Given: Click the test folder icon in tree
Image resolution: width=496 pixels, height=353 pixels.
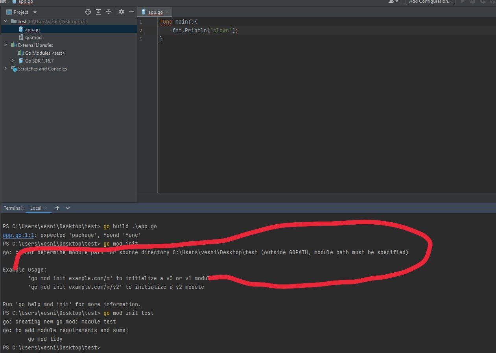Looking at the screenshot, I should pos(14,21).
